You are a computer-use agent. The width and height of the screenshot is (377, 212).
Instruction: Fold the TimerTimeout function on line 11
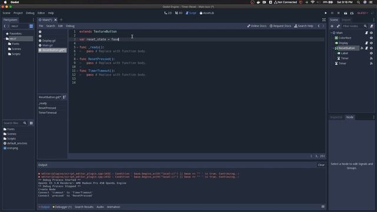(x=77, y=71)
